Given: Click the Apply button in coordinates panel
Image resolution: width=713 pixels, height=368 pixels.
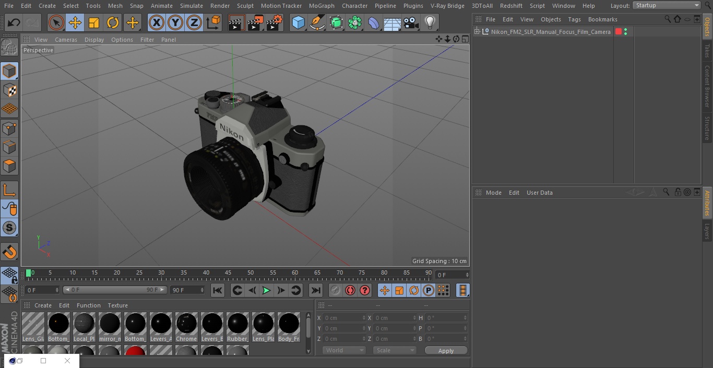Looking at the screenshot, I should click(446, 351).
